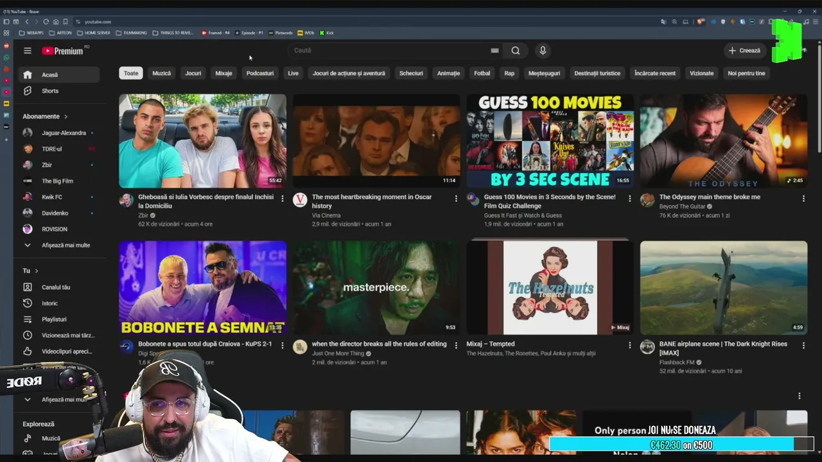Choose the Fotbal filter chip
The width and height of the screenshot is (822, 462).
click(x=482, y=73)
